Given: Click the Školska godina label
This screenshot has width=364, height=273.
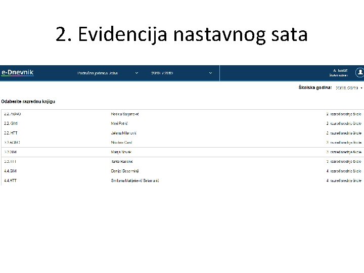Looking at the screenshot, I should pyautogui.click(x=315, y=87).
